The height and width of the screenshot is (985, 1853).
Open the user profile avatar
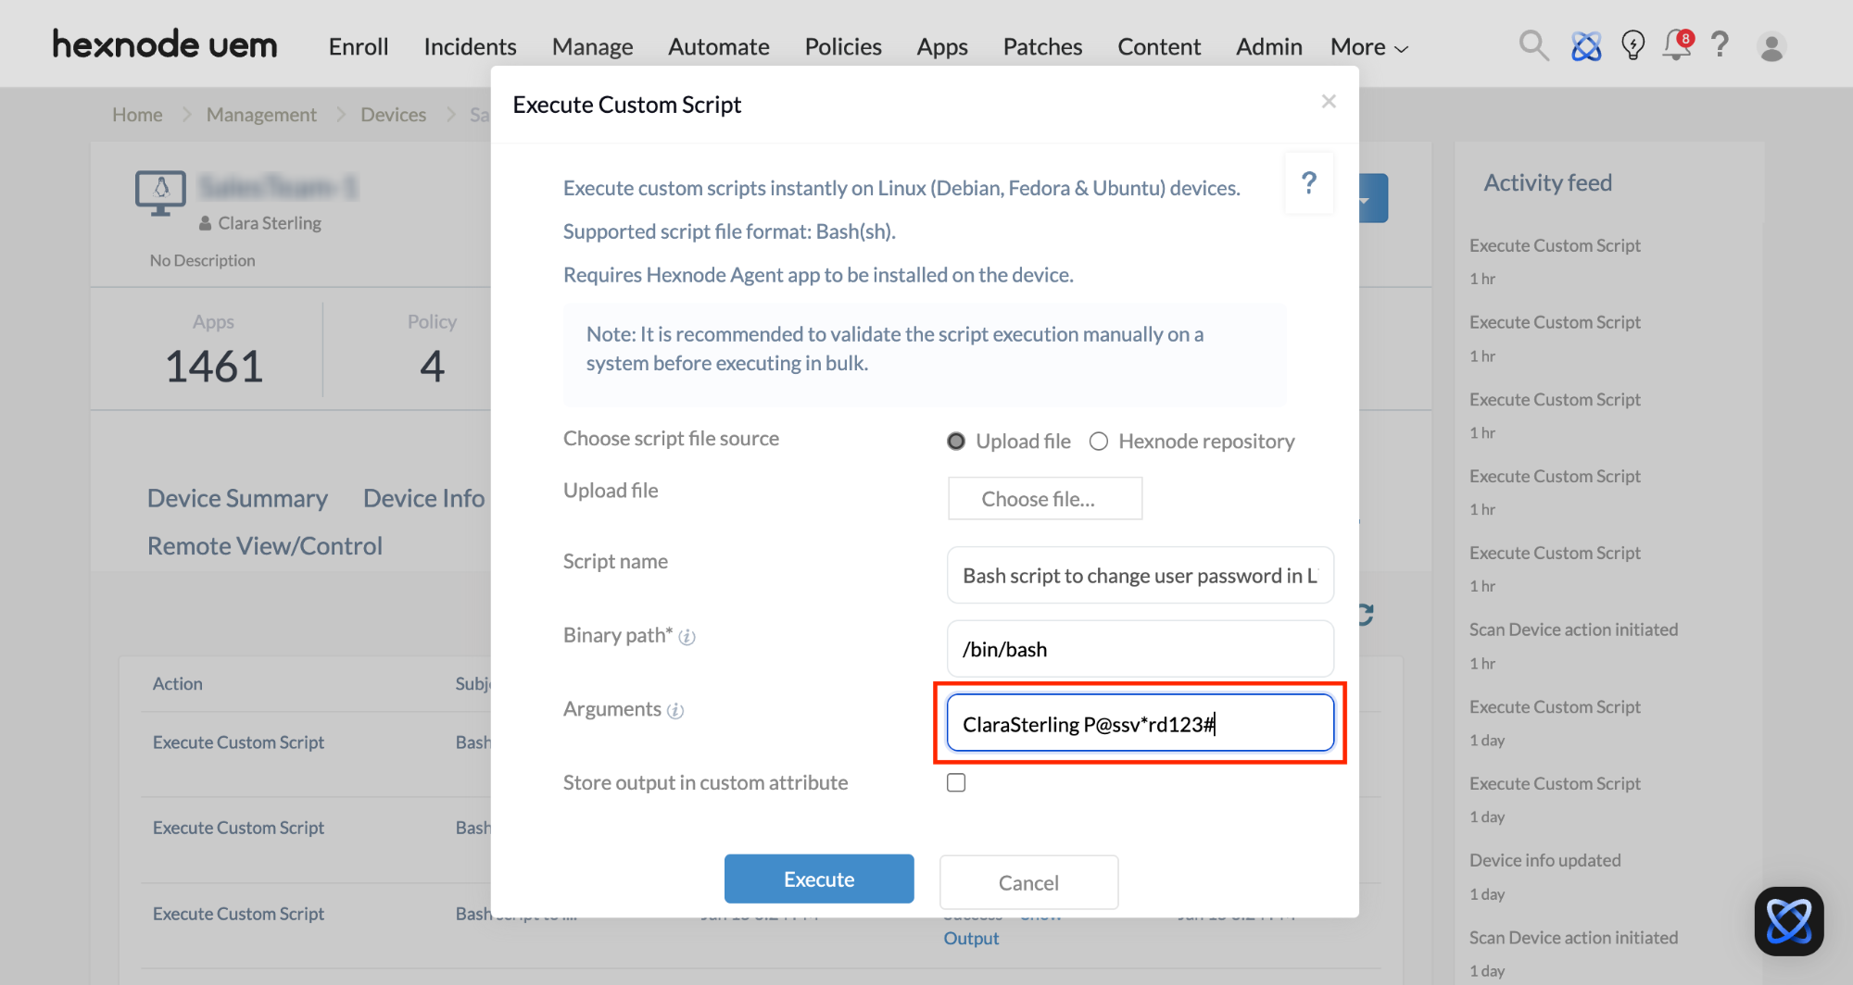(x=1771, y=47)
